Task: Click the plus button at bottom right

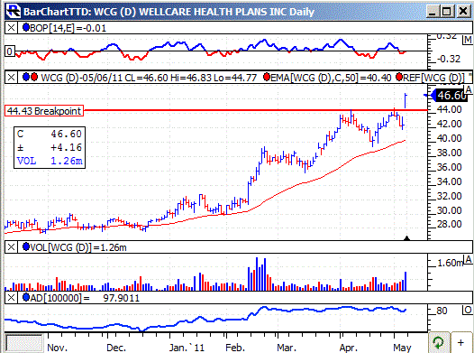Action: (460, 342)
